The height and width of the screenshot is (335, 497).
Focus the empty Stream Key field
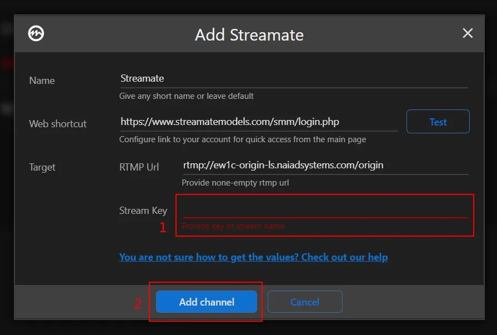pyautogui.click(x=325, y=209)
